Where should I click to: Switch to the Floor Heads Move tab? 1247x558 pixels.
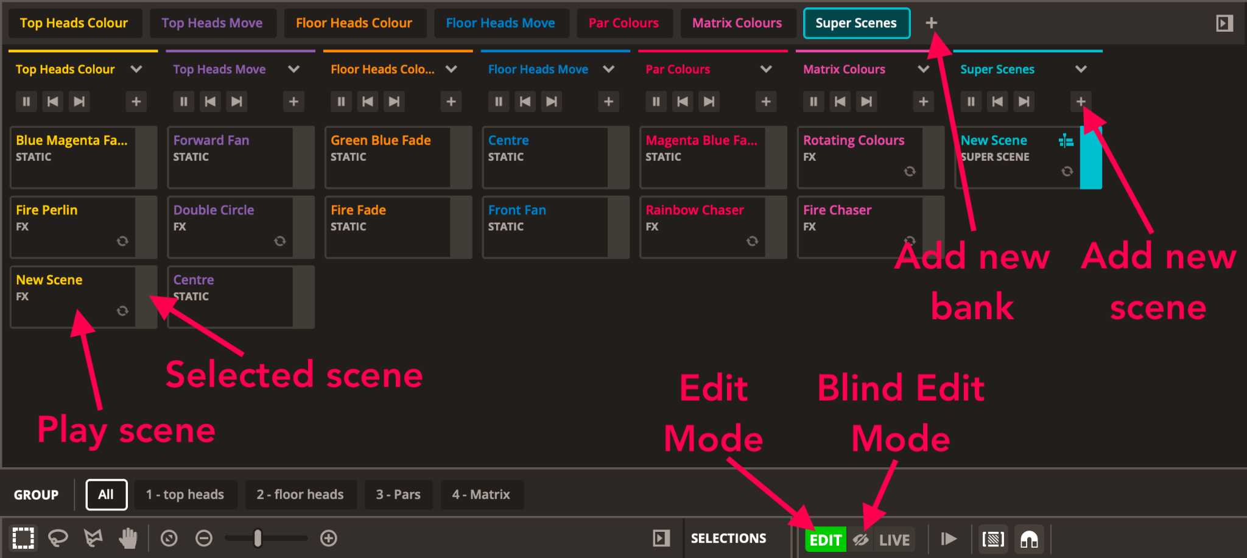[x=500, y=23]
